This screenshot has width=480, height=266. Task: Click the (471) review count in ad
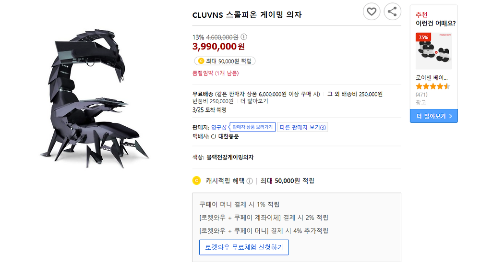point(422,95)
